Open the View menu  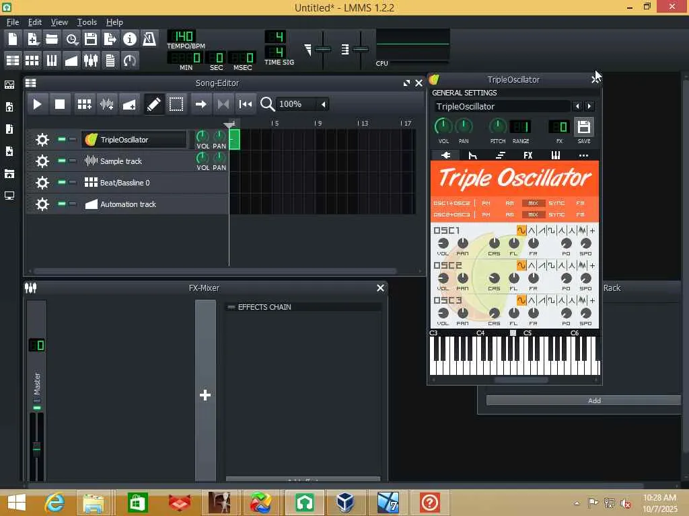(x=59, y=22)
